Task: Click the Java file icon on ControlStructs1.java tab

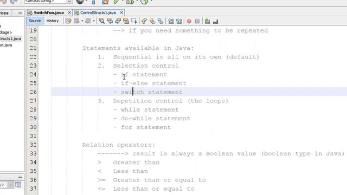Action: 76,12
